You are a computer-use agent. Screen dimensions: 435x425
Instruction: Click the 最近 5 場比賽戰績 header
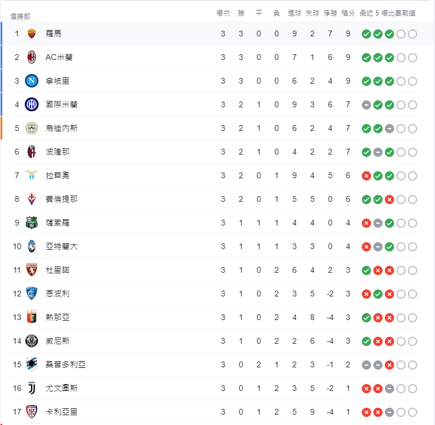coord(387,13)
